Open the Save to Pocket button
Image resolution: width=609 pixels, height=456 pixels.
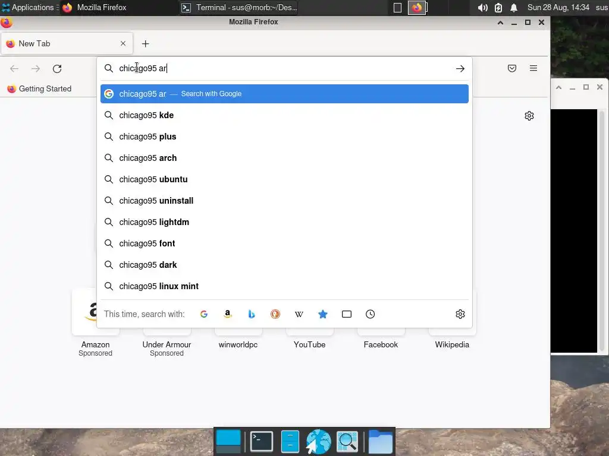tap(512, 68)
